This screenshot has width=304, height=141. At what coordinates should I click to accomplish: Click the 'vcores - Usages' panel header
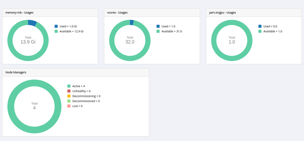tap(152, 12)
